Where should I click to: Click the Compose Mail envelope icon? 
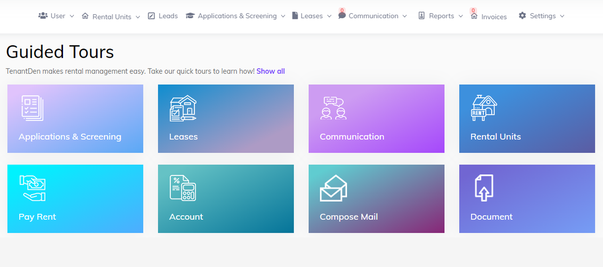point(334,188)
